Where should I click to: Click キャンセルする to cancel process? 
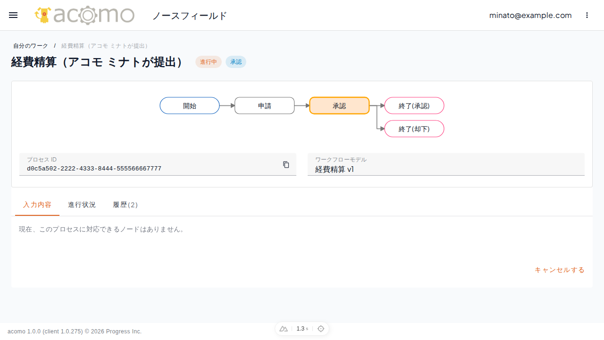[560, 270]
